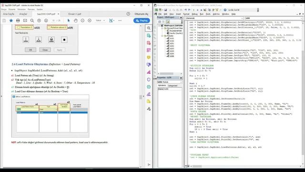Redo the edit in the VBA editor
The width and height of the screenshot is (305, 172).
(x=189, y=10)
